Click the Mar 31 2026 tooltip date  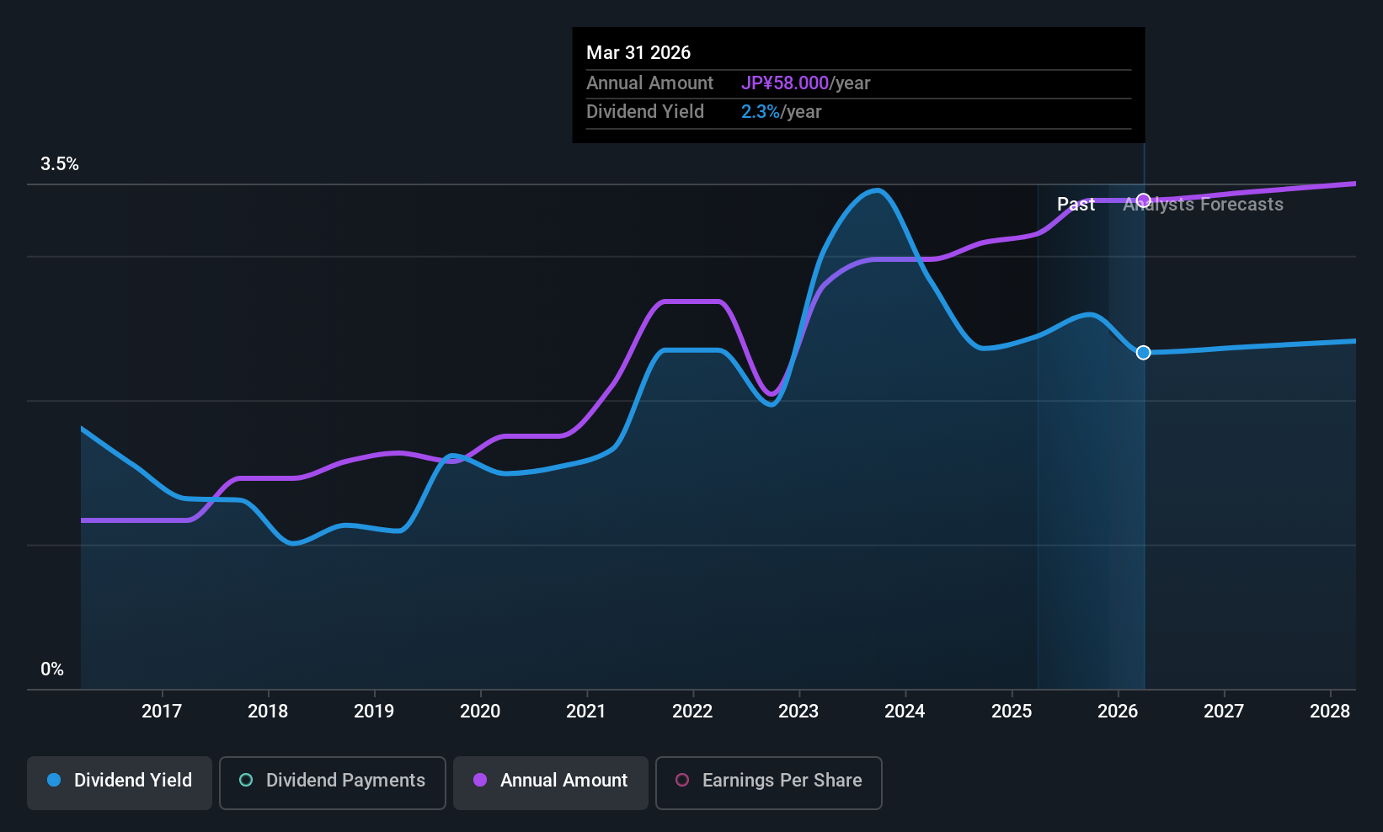pos(638,53)
